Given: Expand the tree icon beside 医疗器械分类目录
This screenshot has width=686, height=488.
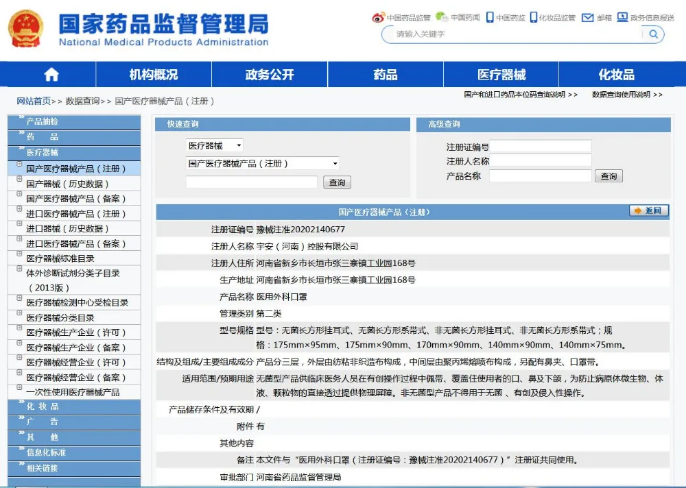Looking at the screenshot, I should click(x=19, y=313).
